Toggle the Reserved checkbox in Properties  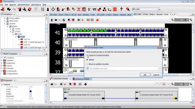(x=30, y=96)
